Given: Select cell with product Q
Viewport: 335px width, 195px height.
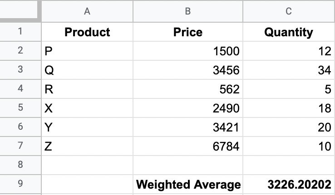Looking at the screenshot, I should click(87, 70).
